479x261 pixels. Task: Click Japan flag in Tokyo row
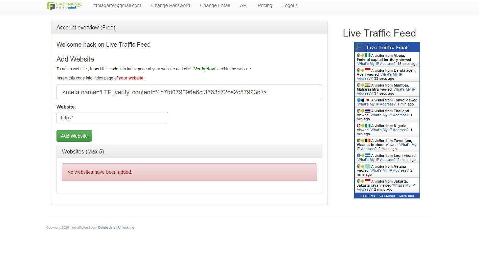click(x=368, y=100)
